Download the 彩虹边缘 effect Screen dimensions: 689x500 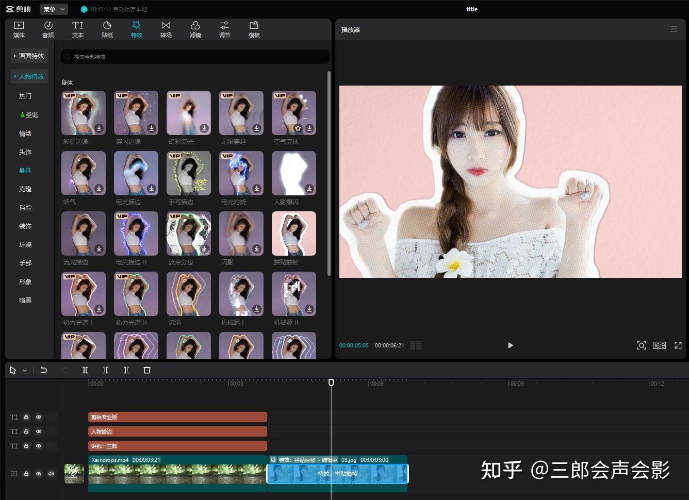pos(99,128)
